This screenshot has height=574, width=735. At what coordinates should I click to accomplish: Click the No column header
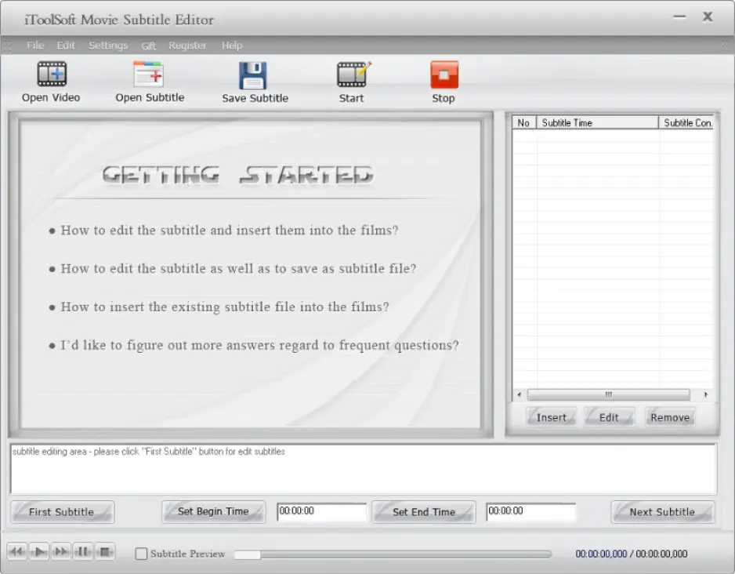[x=523, y=122]
